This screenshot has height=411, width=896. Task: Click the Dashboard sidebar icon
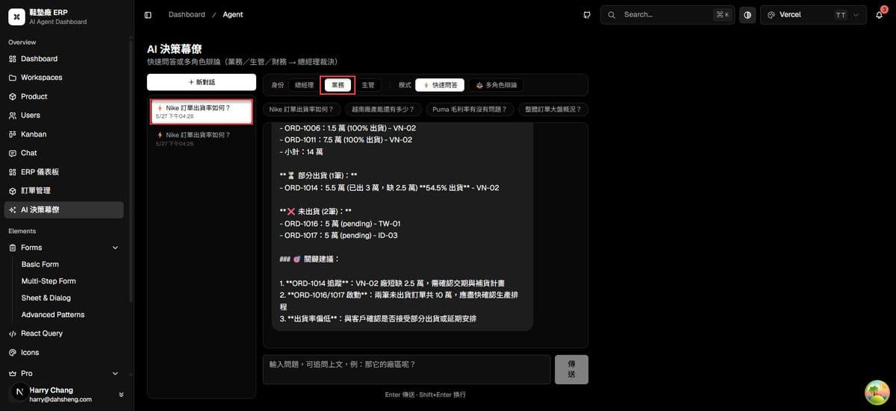(x=13, y=59)
